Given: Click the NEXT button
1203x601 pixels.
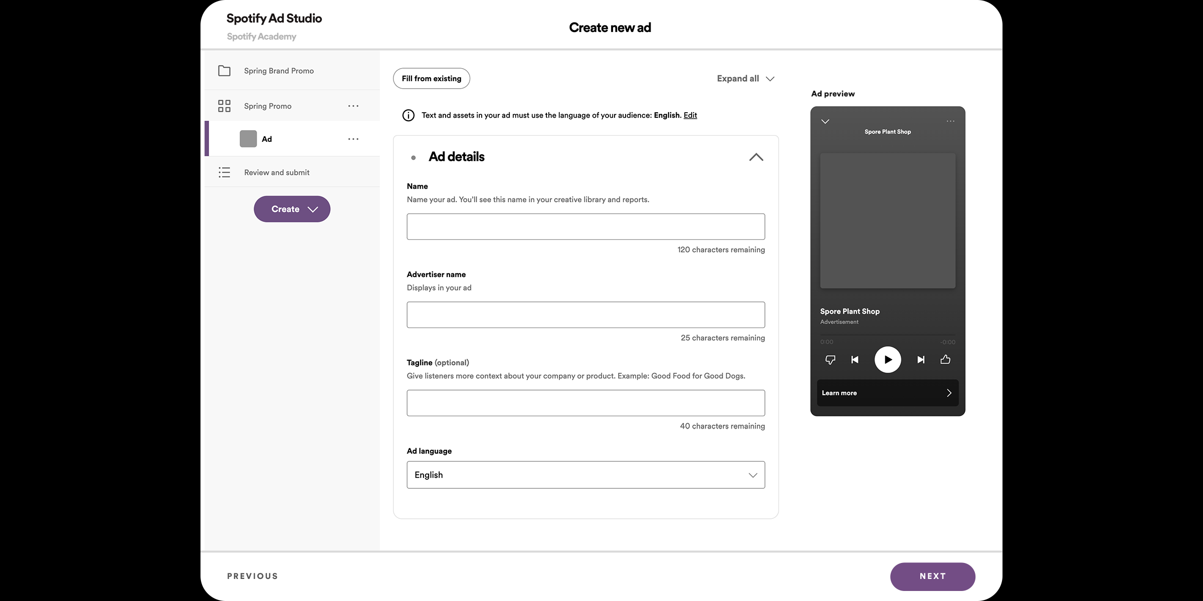Looking at the screenshot, I should [932, 576].
